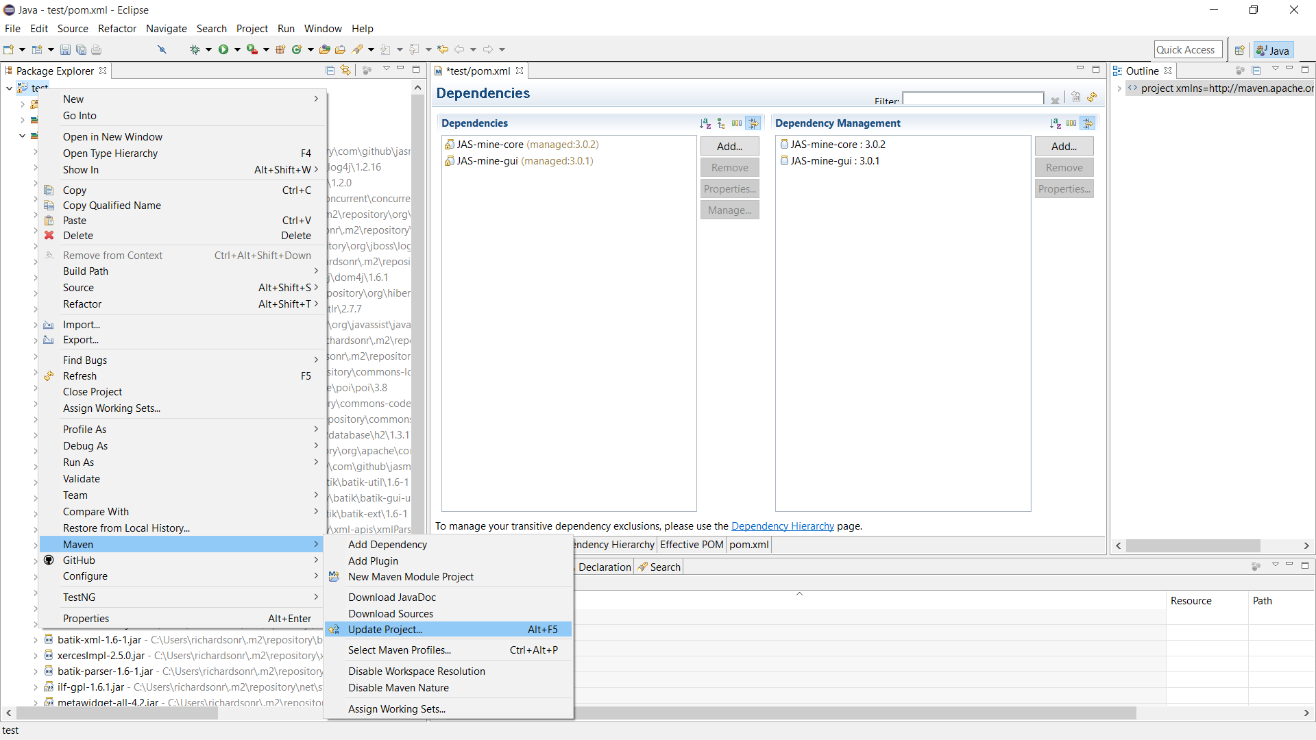Click the Save disk toolbar icon
Viewport: 1316px width, 740px height.
tap(65, 49)
